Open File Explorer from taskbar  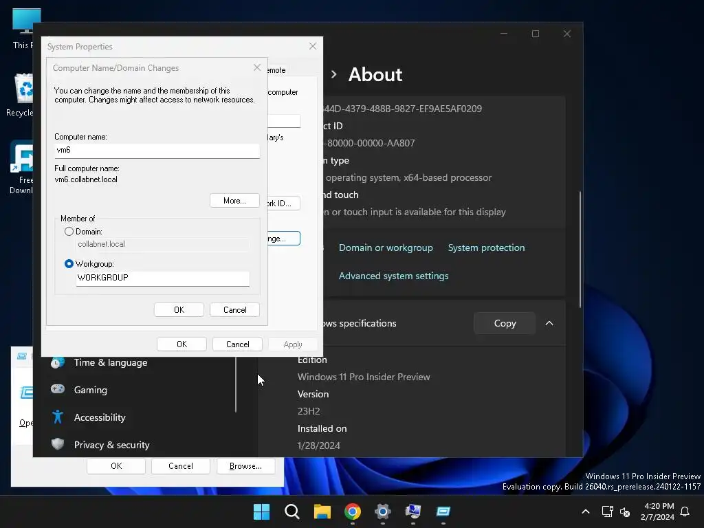pos(322,511)
